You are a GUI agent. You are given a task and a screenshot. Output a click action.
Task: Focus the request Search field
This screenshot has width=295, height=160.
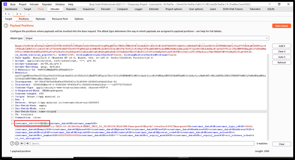142,143
